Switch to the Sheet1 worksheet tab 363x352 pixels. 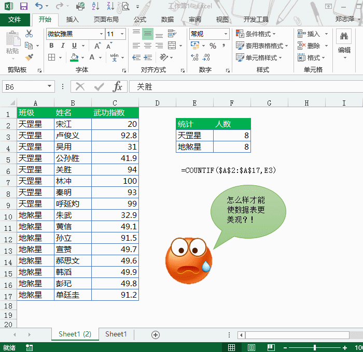116,334
